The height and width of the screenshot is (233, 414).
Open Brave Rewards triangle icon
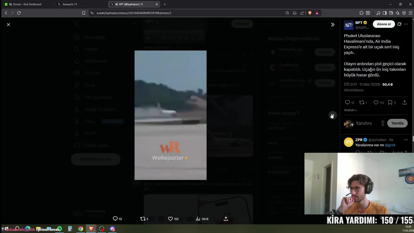click(317, 13)
